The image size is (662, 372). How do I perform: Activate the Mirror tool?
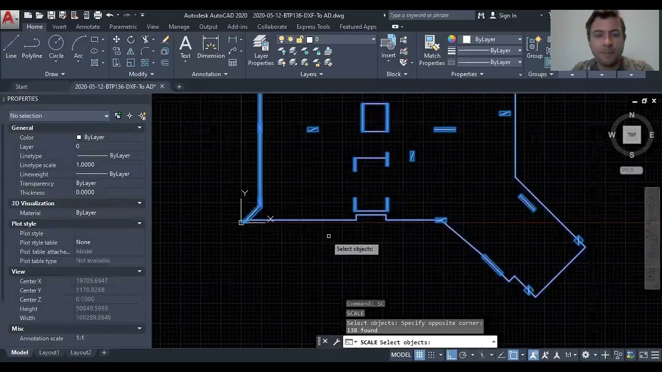pyautogui.click(x=131, y=51)
